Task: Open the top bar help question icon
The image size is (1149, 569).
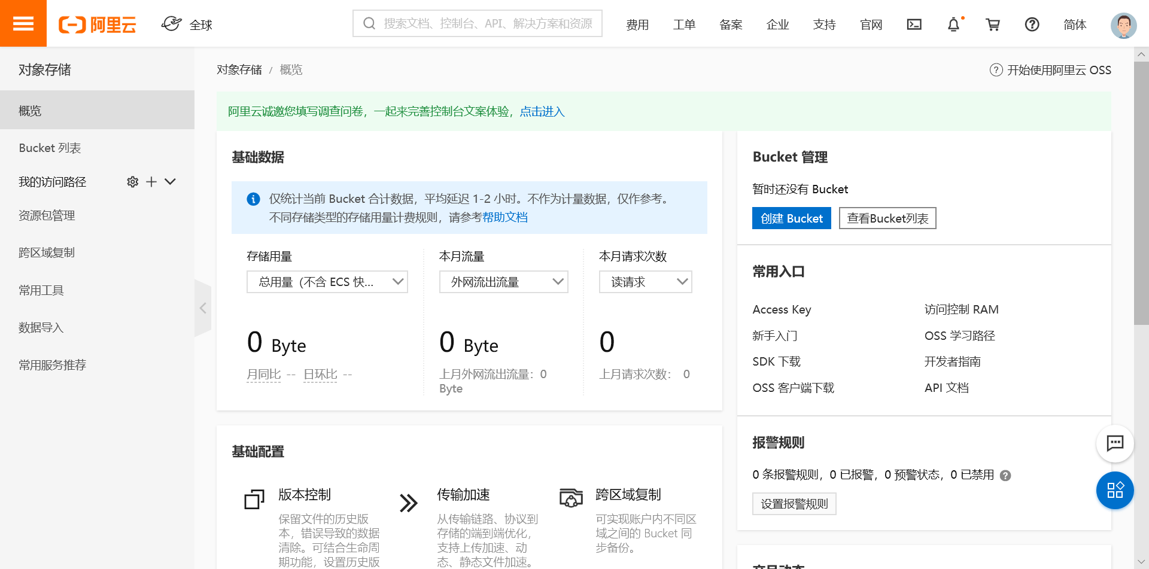Action: click(1032, 25)
